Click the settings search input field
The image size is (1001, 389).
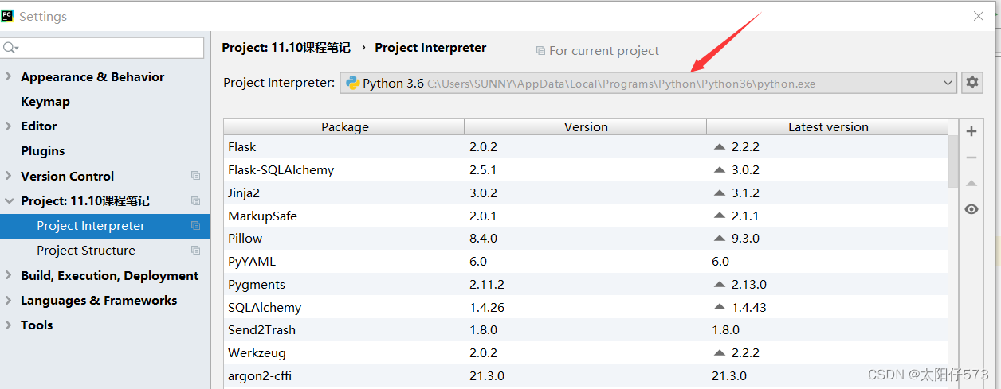coord(102,48)
